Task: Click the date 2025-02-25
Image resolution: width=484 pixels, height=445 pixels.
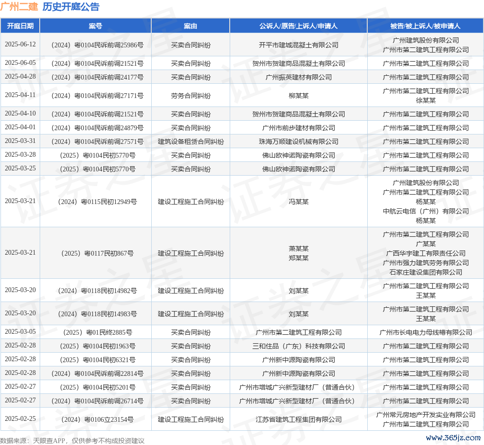Action: pyautogui.click(x=20, y=418)
